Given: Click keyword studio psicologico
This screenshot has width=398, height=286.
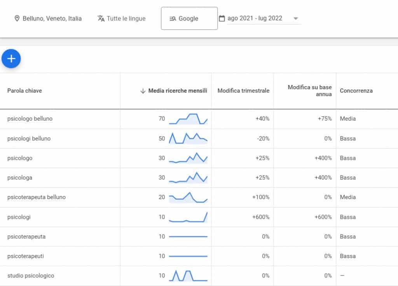Looking at the screenshot, I should [x=31, y=276].
